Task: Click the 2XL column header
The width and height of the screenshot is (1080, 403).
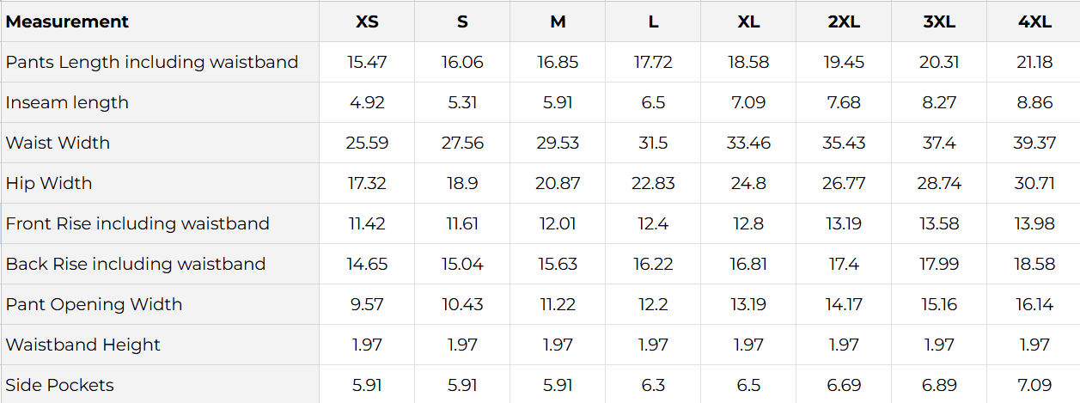Action: 844,21
